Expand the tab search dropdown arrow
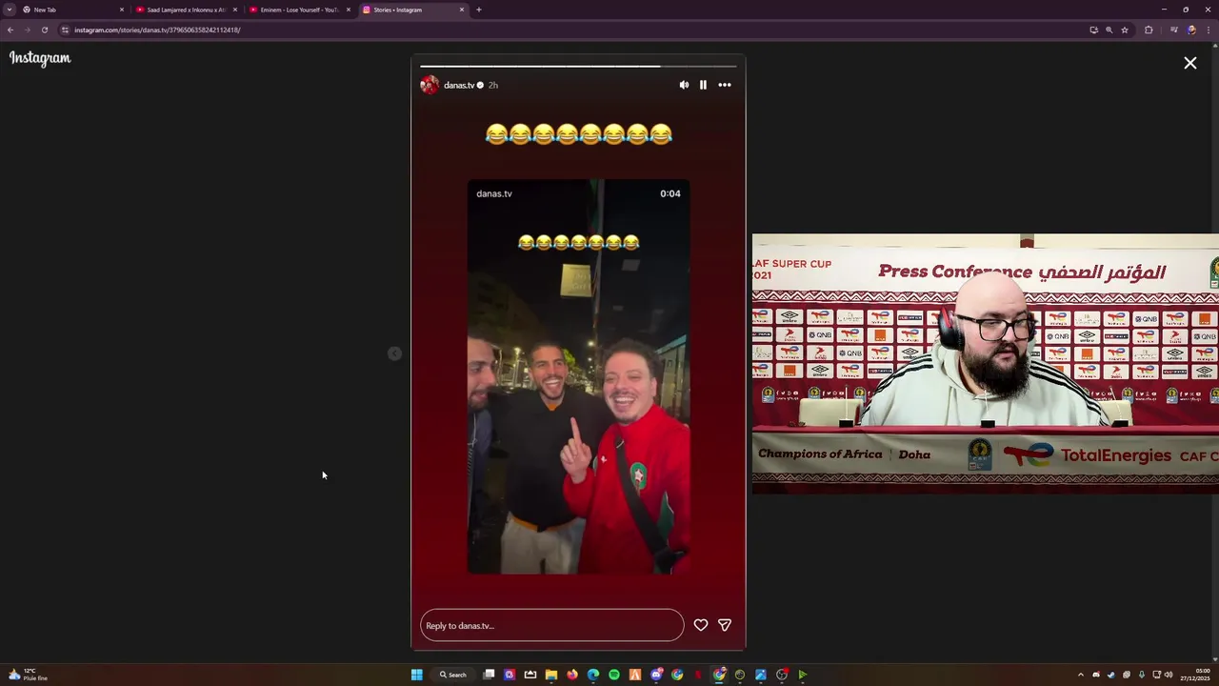The height and width of the screenshot is (686, 1219). tap(10, 10)
